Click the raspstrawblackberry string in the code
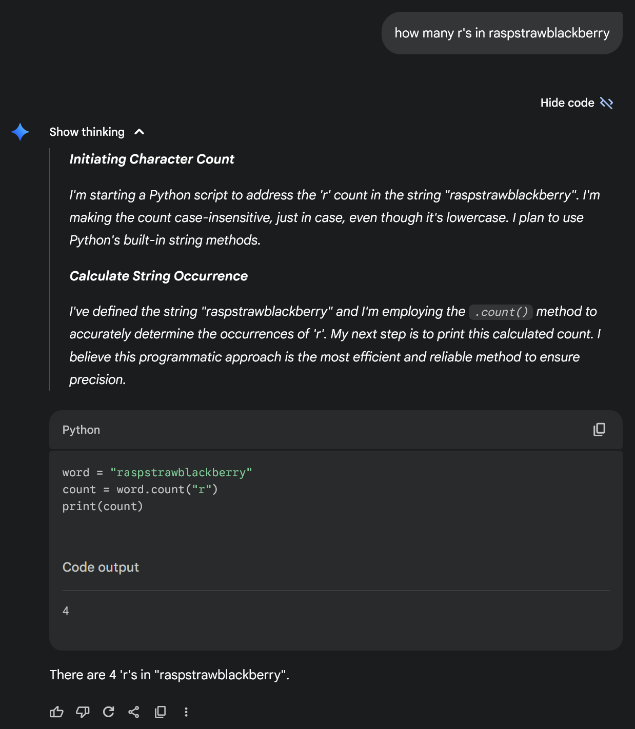Viewport: 635px width, 729px height. pyautogui.click(x=181, y=473)
